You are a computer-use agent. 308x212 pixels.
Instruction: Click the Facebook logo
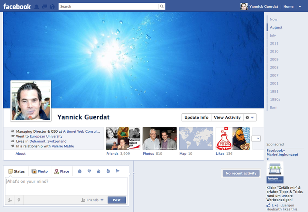(x=17, y=6)
